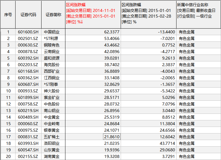Click the highlighted value 21.8610
This screenshot has width=221, height=160.
coord(112,137)
